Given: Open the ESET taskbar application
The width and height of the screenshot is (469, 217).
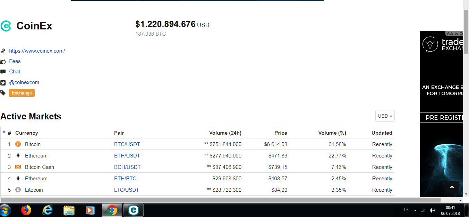Looking at the screenshot, I should 133,210.
